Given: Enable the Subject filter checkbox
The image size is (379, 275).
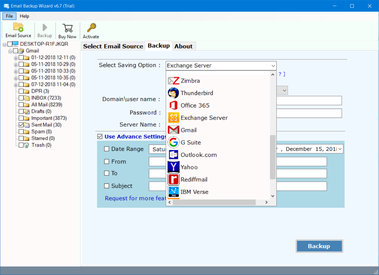Looking at the screenshot, I should pyautogui.click(x=107, y=186).
